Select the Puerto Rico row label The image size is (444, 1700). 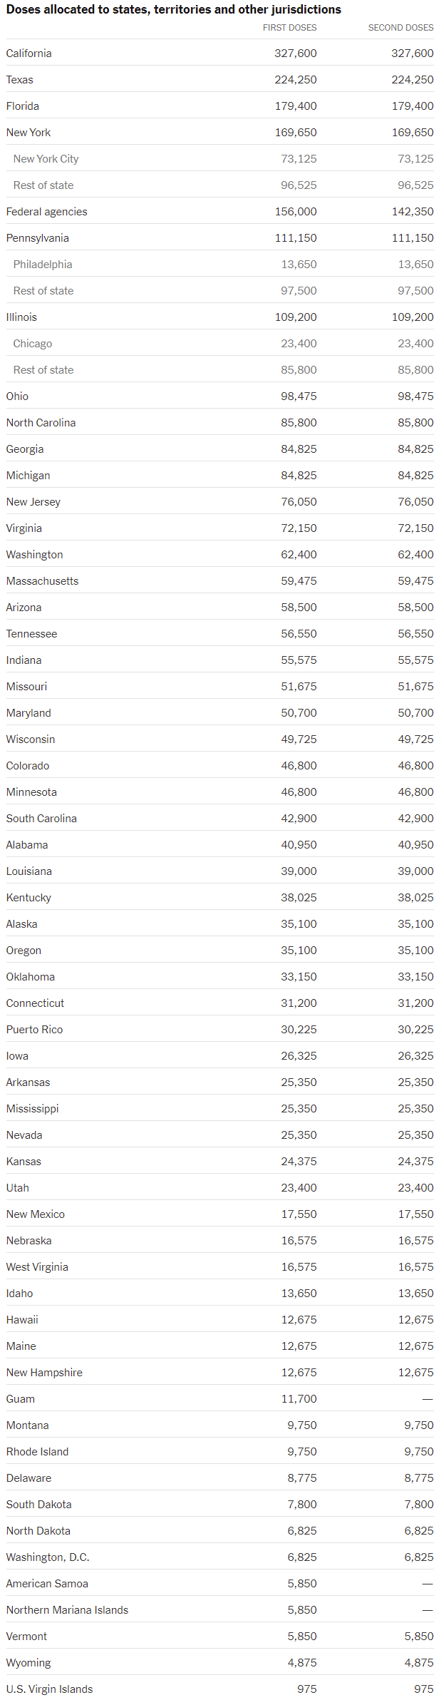34,1030
